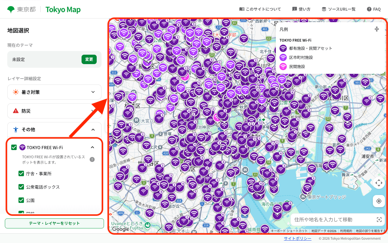The image size is (388, 243).
Task: Click the green 変更 button
Action: pyautogui.click(x=89, y=59)
